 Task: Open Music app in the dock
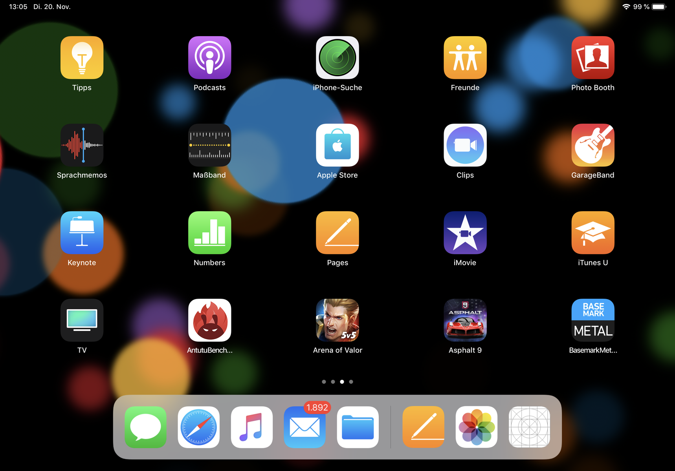coord(251,427)
